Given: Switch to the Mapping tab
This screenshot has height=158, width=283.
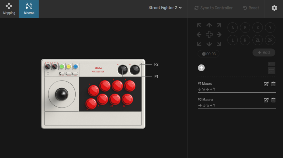Looking at the screenshot, I should click(9, 9).
